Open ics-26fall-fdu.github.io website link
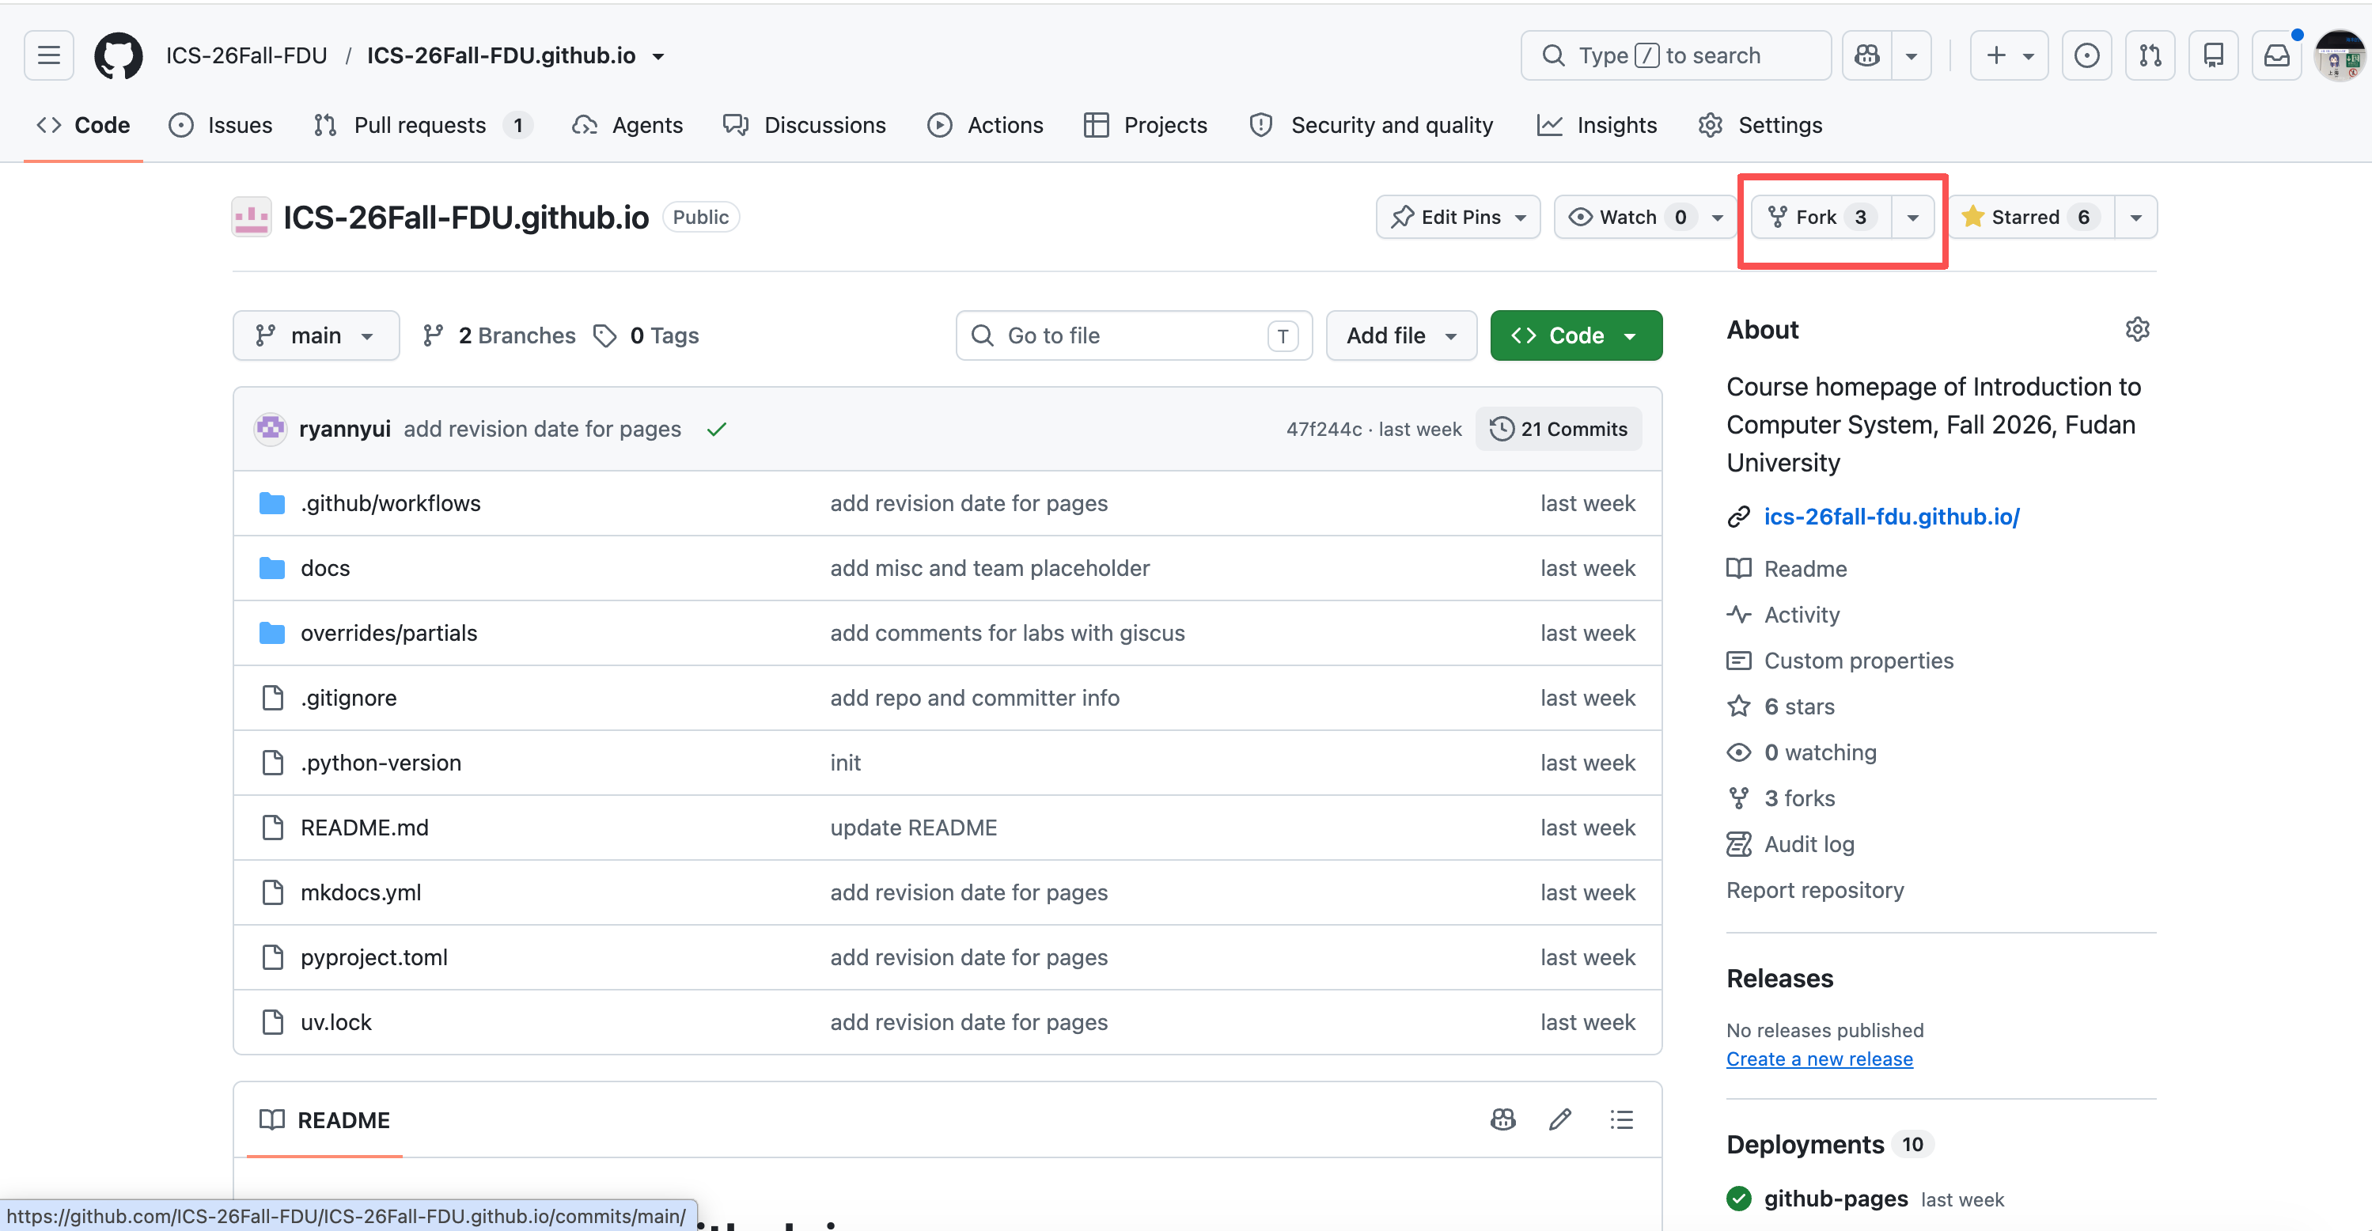Image resolution: width=2372 pixels, height=1231 pixels. (x=1891, y=517)
